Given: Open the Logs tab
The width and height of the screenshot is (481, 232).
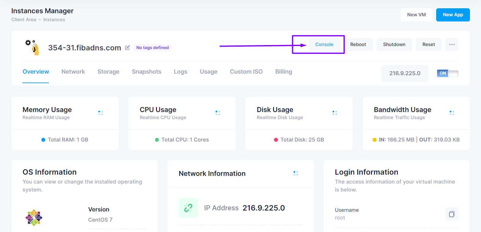Looking at the screenshot, I should coord(181,72).
